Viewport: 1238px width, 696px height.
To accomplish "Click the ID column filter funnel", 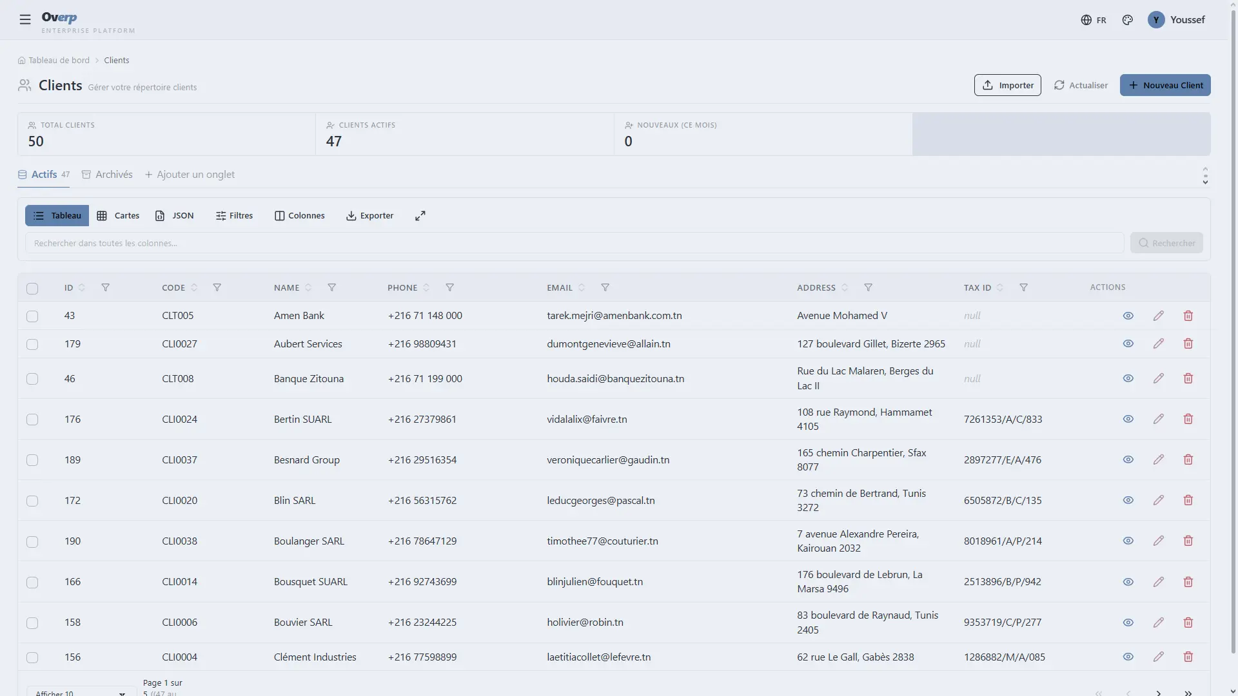I will tap(105, 287).
